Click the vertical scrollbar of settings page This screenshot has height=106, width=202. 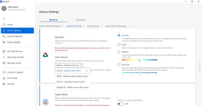point(200,66)
